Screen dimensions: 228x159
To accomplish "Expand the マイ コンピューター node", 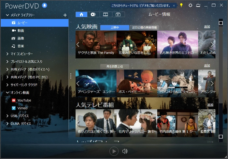I will 7,54.
